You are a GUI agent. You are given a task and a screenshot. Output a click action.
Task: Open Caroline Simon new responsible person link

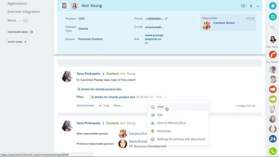tap(138, 133)
